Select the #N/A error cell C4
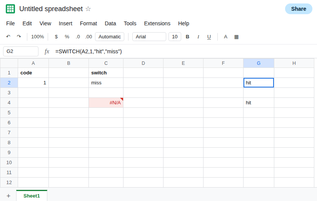Screen dimensions: 317x201 click(x=106, y=103)
